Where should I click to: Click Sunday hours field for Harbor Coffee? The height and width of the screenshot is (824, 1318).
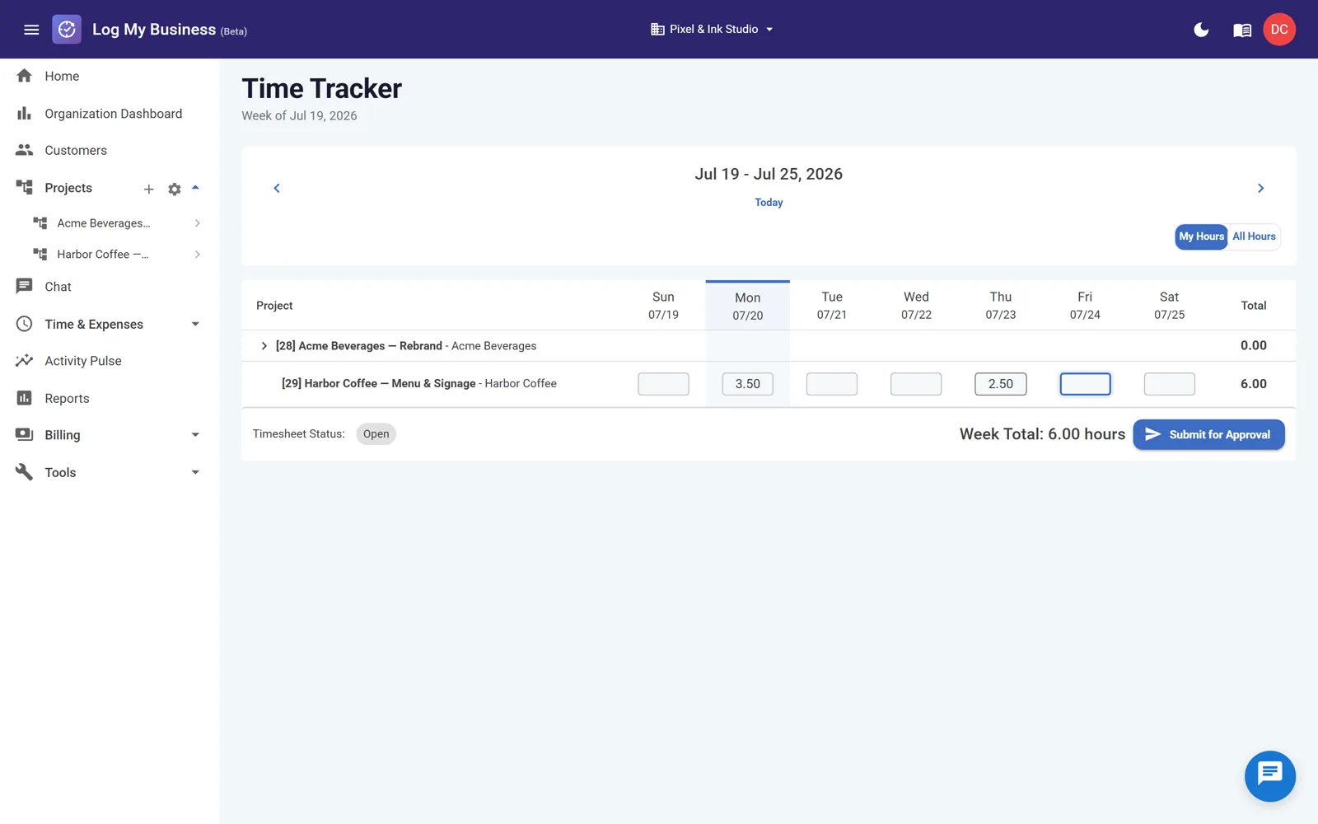click(663, 384)
